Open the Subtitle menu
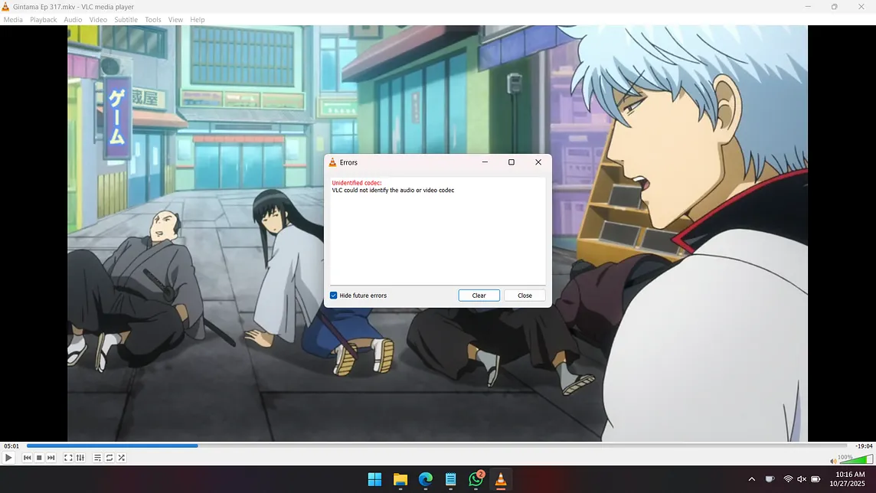This screenshot has width=876, height=493. (126, 20)
